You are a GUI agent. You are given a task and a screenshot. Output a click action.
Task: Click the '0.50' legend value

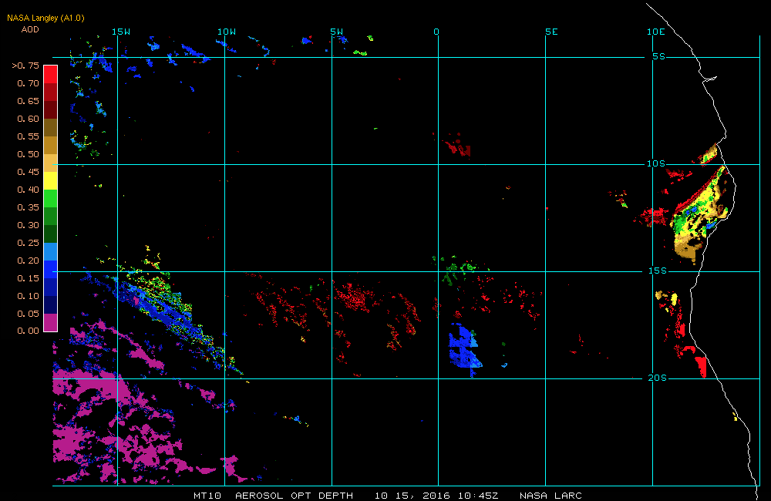[28, 154]
